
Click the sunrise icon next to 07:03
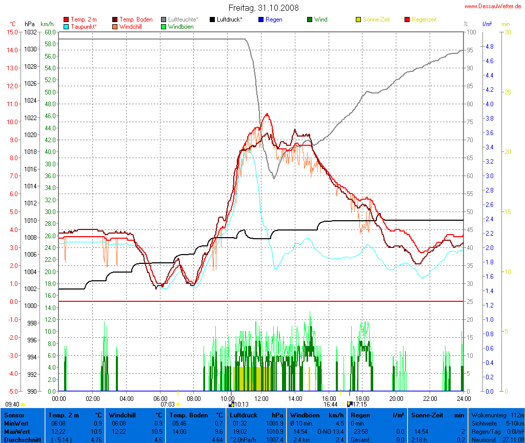point(178,405)
